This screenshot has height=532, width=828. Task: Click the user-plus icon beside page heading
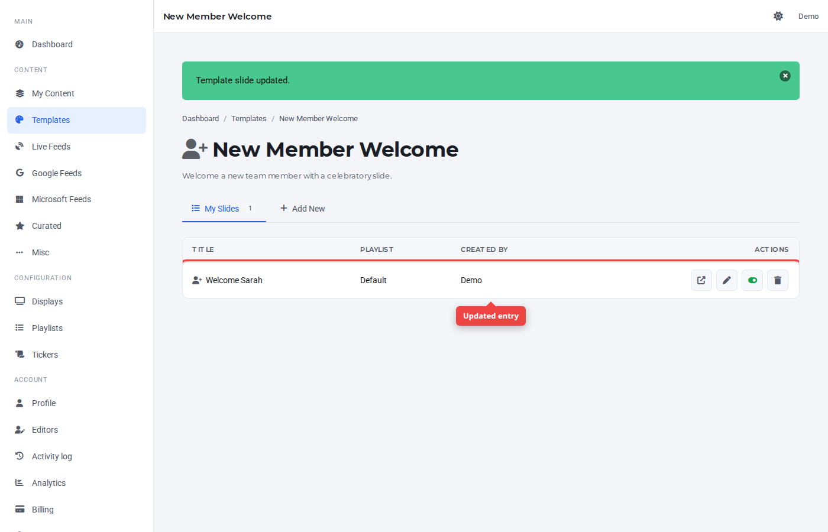click(x=195, y=149)
